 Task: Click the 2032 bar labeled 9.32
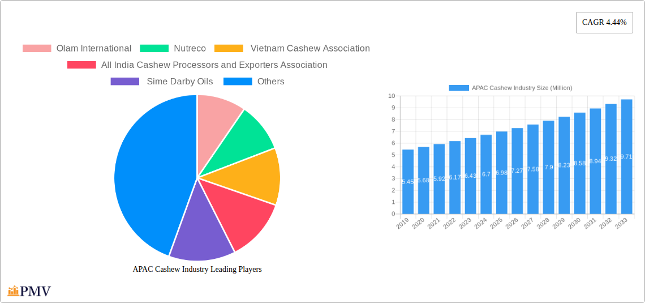[x=611, y=159]
